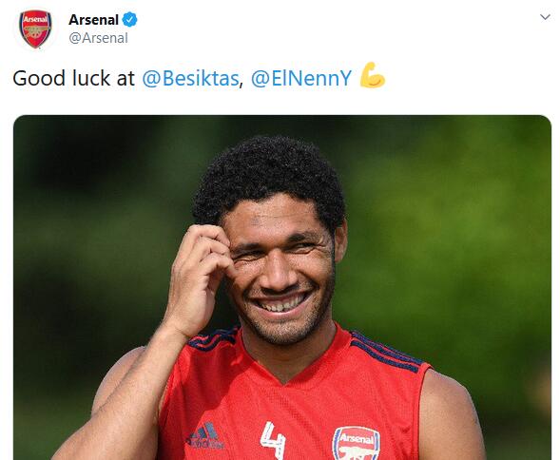The height and width of the screenshot is (460, 560).
Task: Click the 'Good luck at' tweet text
Action: click(x=73, y=78)
